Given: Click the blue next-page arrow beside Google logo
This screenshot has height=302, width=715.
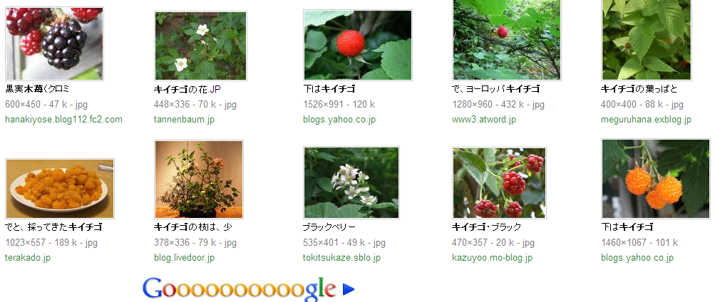Looking at the screenshot, I should pos(349,288).
